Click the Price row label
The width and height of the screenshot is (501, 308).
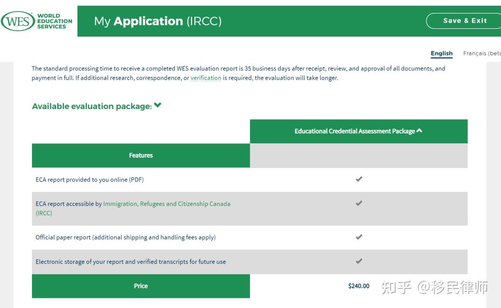click(x=141, y=286)
